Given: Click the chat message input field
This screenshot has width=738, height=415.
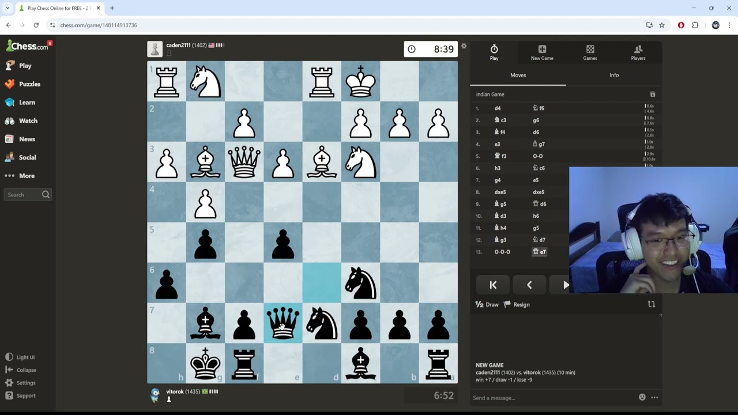Looking at the screenshot, I should 553,398.
